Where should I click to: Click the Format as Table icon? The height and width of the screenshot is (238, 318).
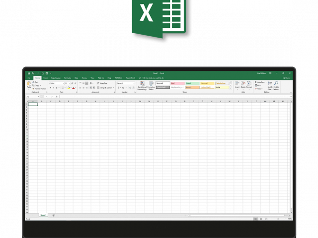[x=151, y=85]
